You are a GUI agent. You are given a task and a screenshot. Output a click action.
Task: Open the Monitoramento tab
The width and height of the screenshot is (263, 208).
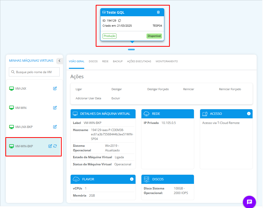click(167, 61)
